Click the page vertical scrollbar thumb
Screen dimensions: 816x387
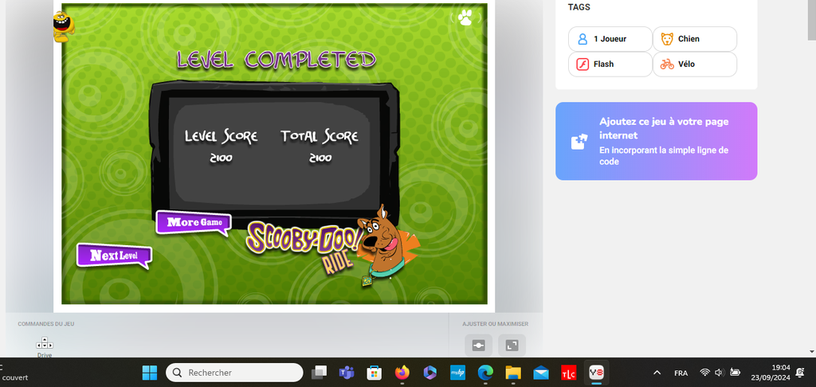[811, 19]
